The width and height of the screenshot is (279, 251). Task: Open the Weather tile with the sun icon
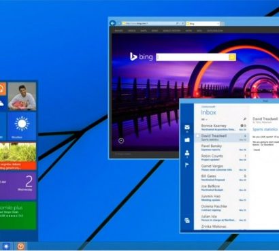[22, 127]
